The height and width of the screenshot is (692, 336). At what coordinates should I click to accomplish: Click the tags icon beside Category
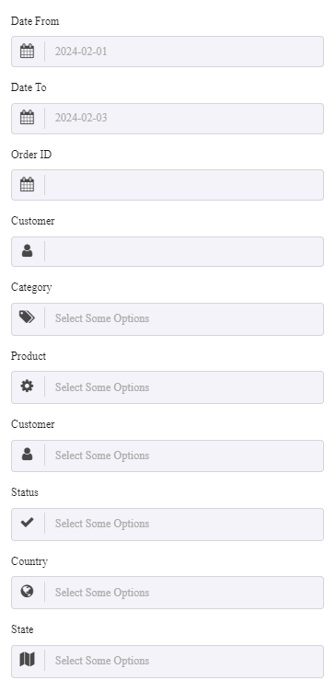pos(27,317)
